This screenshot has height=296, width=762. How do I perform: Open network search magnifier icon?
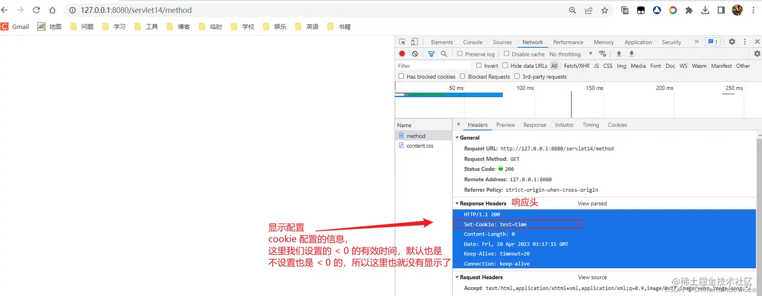pos(444,54)
